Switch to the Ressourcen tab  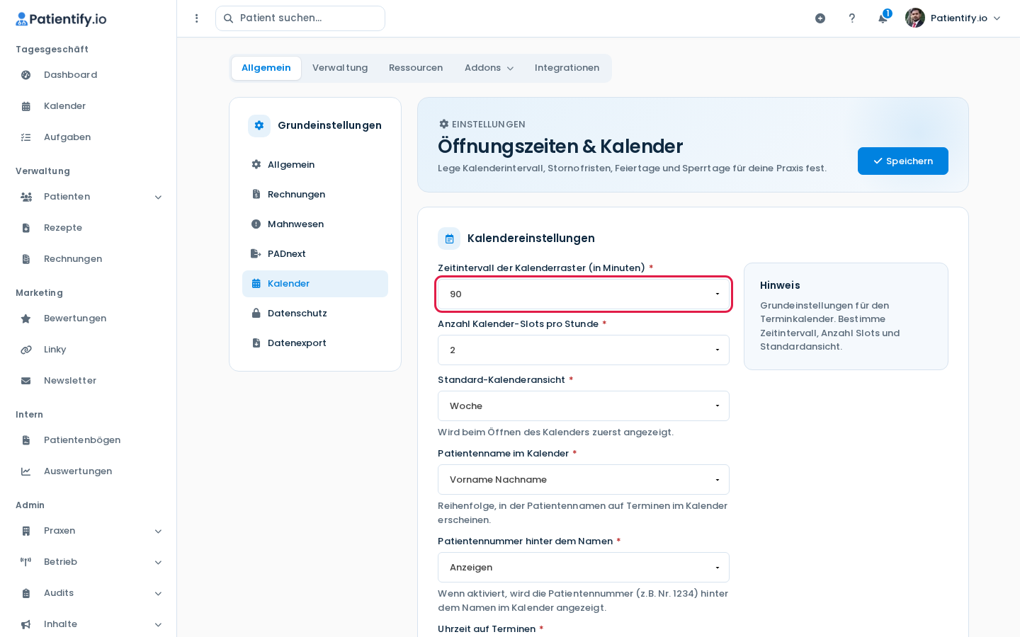click(x=416, y=68)
